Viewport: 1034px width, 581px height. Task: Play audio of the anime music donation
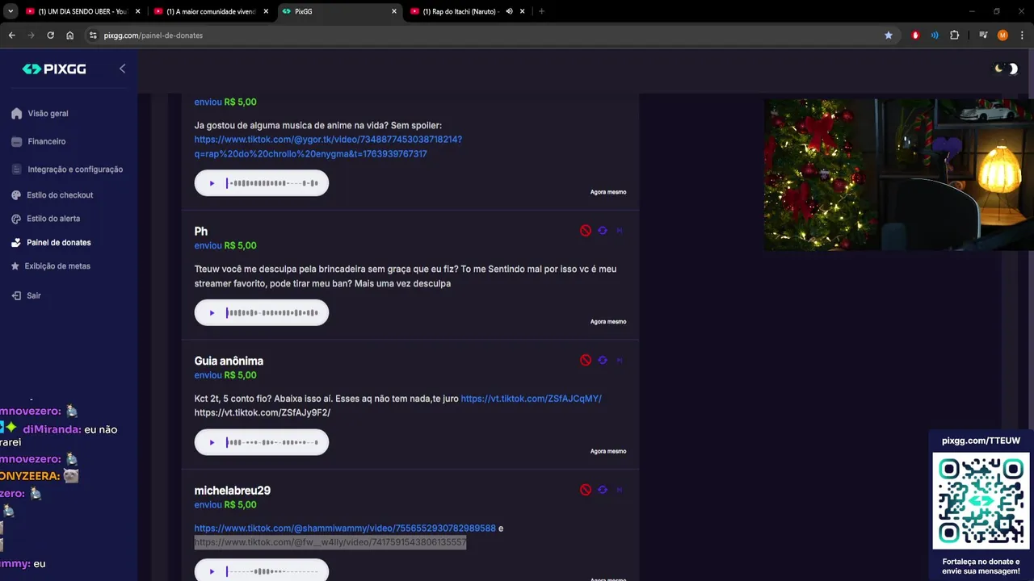click(212, 183)
